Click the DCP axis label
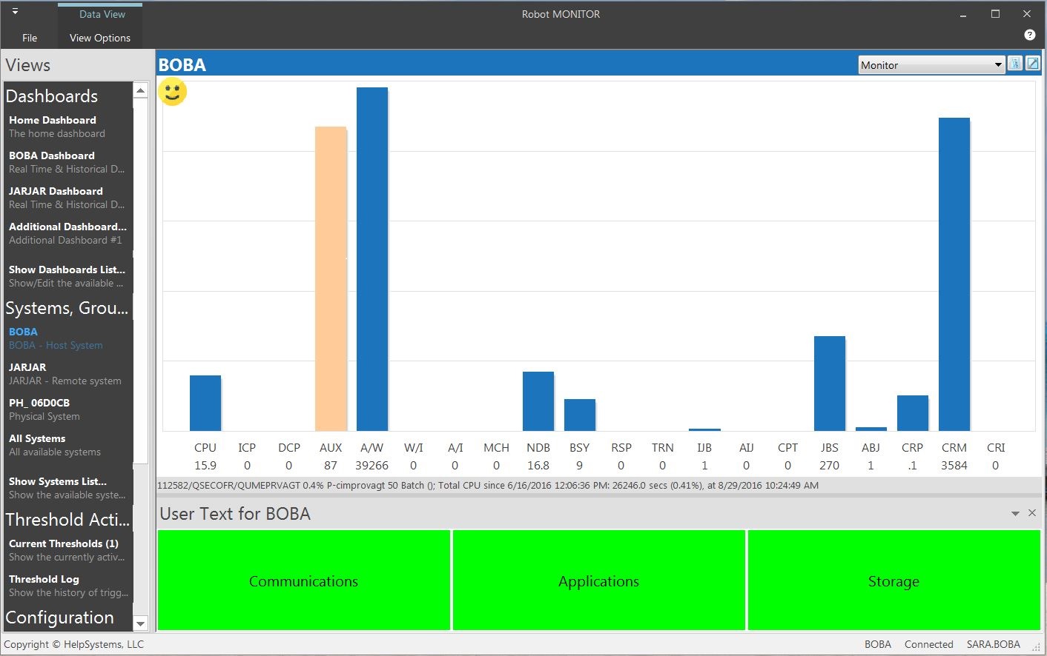This screenshot has width=1047, height=656. 289,448
